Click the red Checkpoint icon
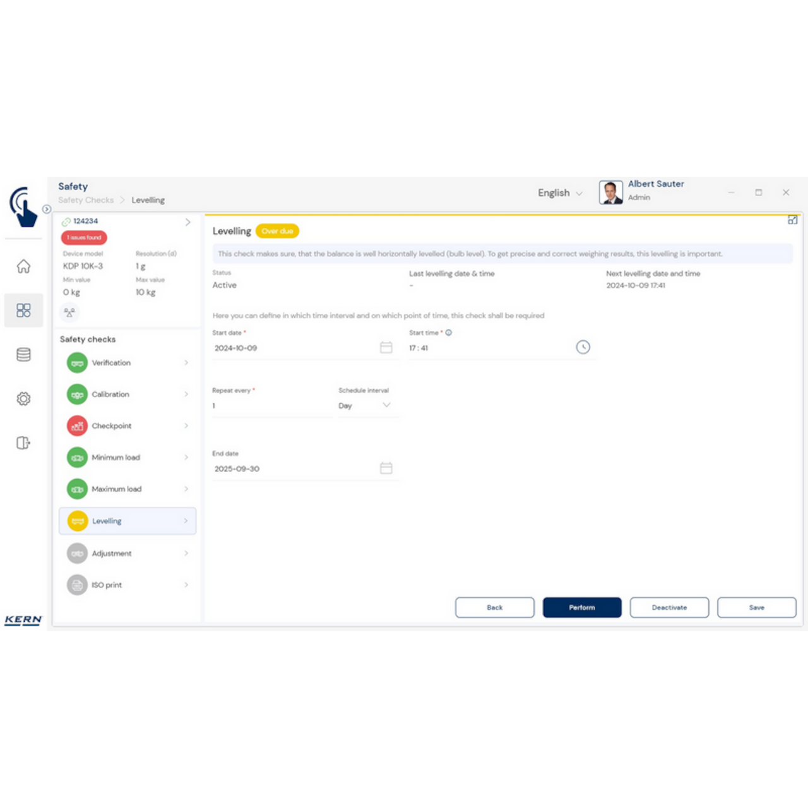This screenshot has height=808, width=808. (x=77, y=425)
